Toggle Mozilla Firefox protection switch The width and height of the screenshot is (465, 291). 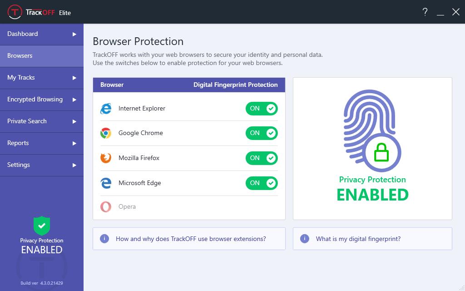click(262, 158)
